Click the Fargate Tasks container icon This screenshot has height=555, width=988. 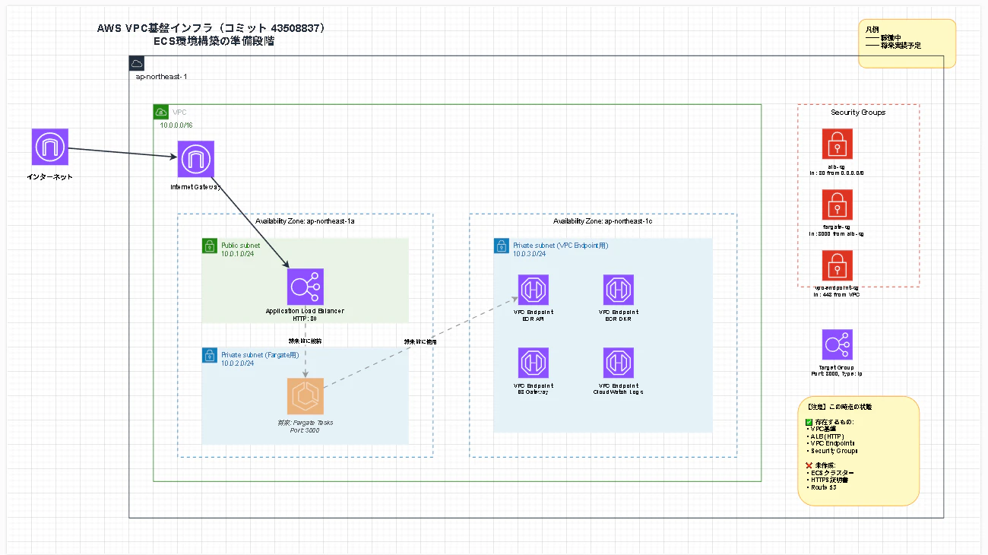coord(306,396)
